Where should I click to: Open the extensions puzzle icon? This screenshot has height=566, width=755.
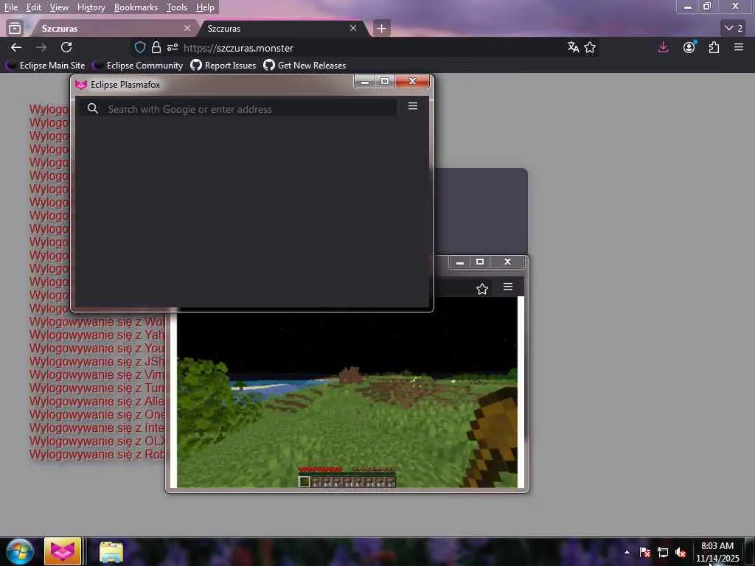click(x=714, y=47)
